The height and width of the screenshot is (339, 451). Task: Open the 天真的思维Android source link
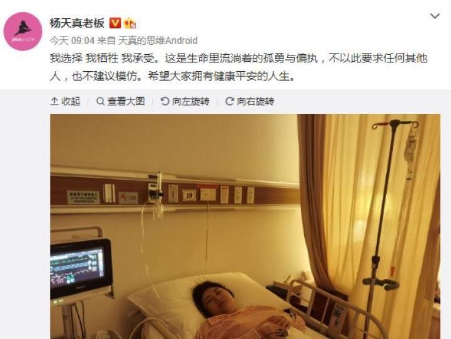pos(157,40)
